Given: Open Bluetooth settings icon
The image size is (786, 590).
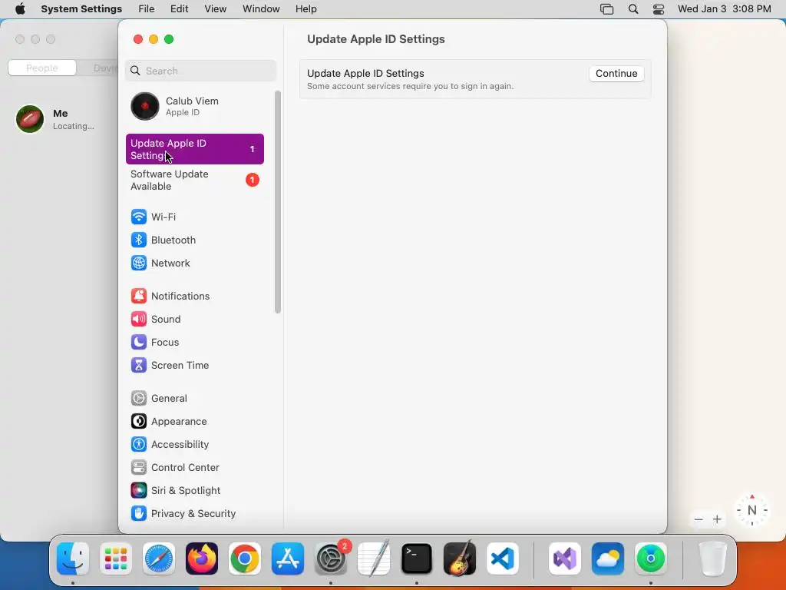Looking at the screenshot, I should pyautogui.click(x=139, y=240).
